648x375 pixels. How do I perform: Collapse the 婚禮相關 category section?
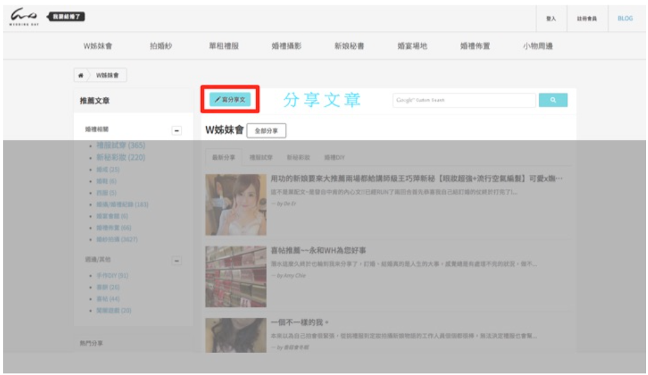tap(176, 131)
